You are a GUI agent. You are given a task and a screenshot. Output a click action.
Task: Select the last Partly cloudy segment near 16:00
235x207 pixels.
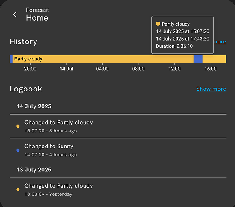pos(214,59)
